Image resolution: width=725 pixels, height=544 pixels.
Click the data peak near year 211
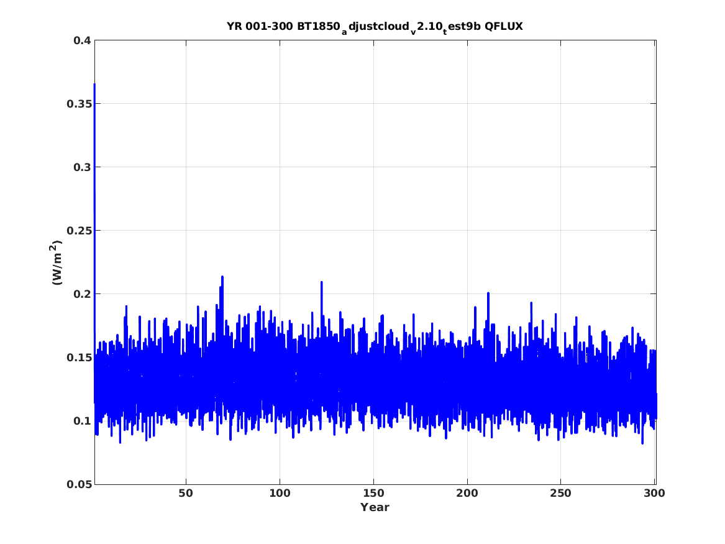pos(488,294)
